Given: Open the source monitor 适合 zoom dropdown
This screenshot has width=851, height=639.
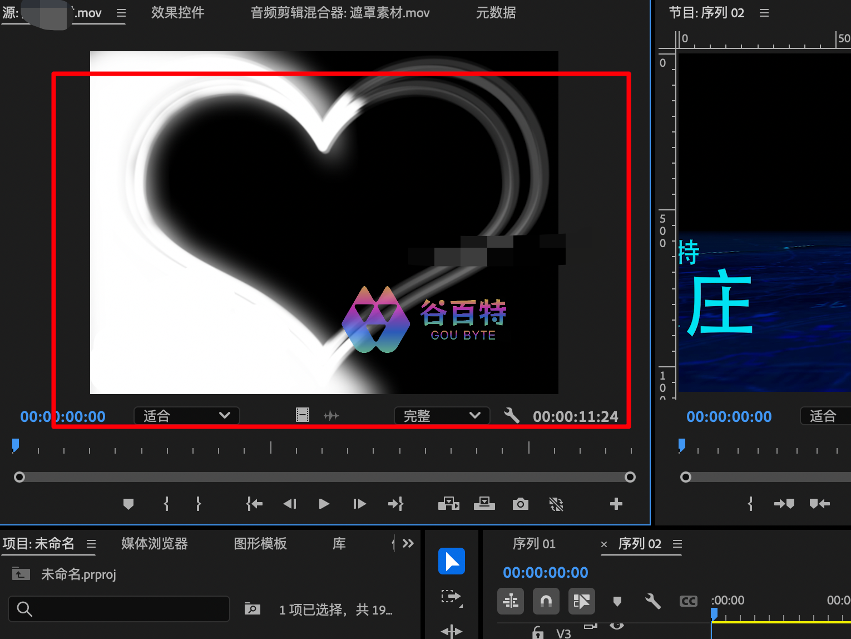Looking at the screenshot, I should pos(186,416).
